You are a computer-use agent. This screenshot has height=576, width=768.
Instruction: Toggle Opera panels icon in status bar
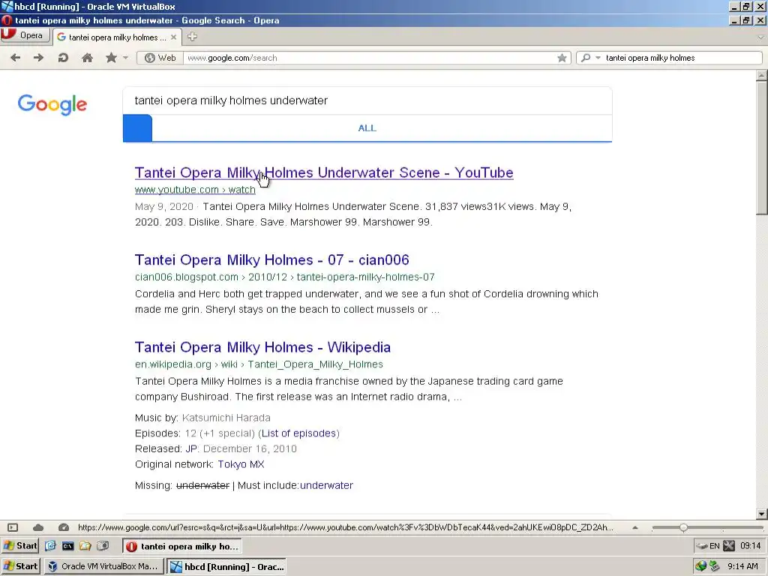pos(13,527)
